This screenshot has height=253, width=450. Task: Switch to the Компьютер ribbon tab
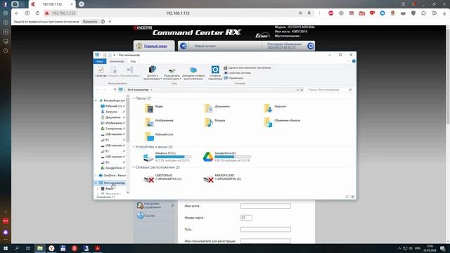(117, 61)
